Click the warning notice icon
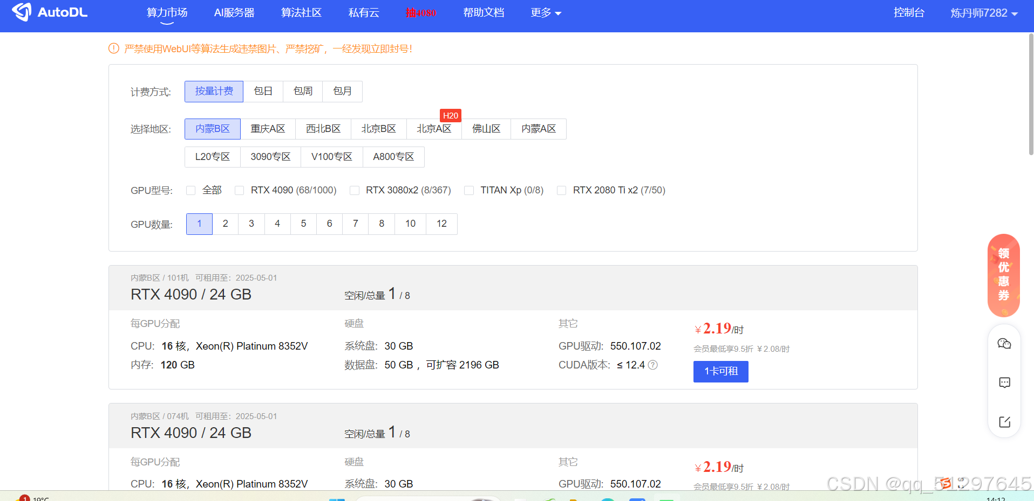Image resolution: width=1034 pixels, height=501 pixels. pyautogui.click(x=114, y=48)
